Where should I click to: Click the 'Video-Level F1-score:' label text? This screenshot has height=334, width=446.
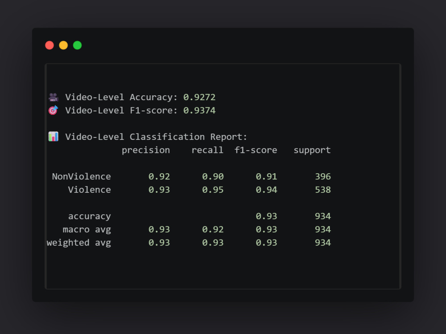click(x=121, y=110)
